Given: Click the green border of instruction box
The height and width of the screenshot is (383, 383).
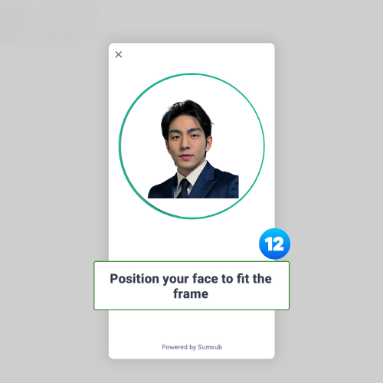Looking at the screenshot, I should tap(191, 261).
